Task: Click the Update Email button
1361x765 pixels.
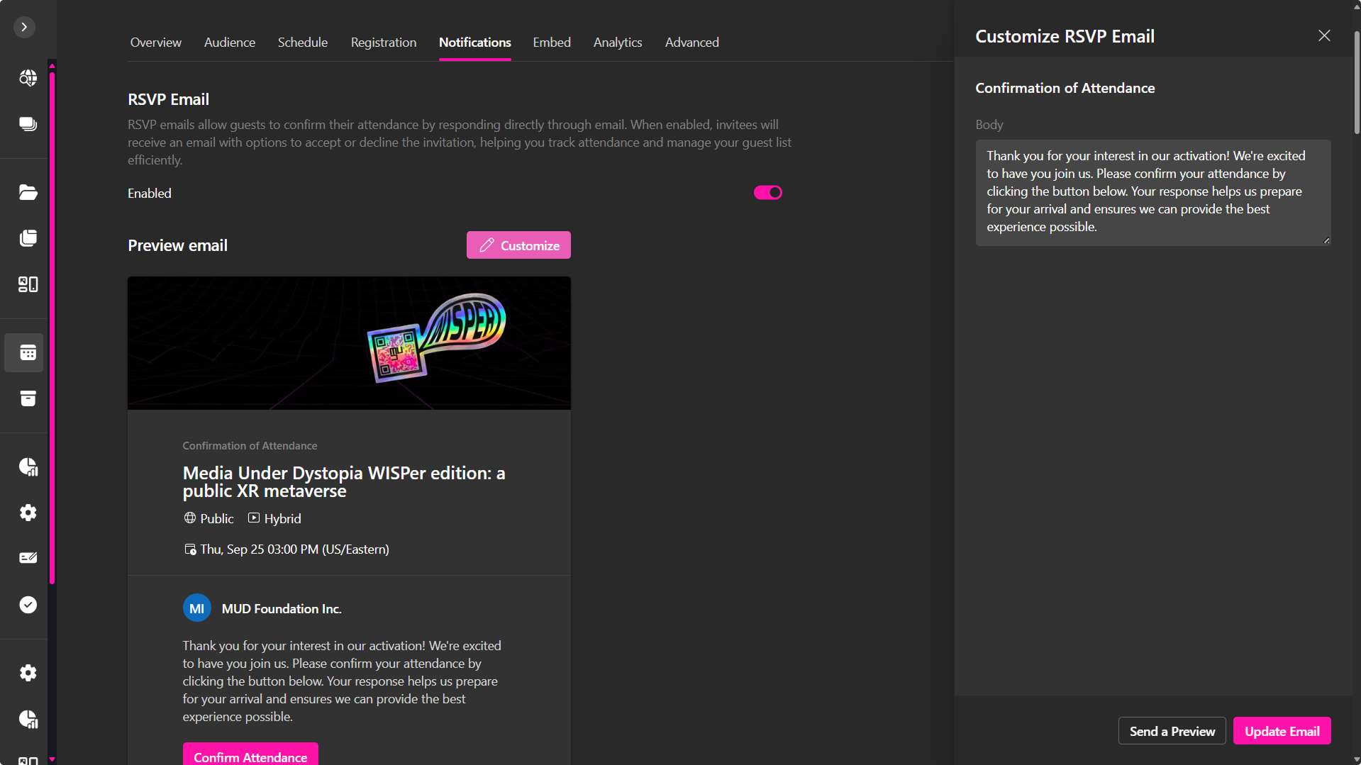Action: [1282, 730]
